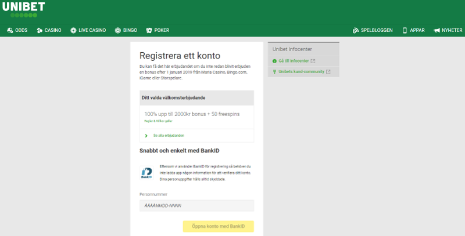Follow the Unibets kund-community link

pos(301,71)
